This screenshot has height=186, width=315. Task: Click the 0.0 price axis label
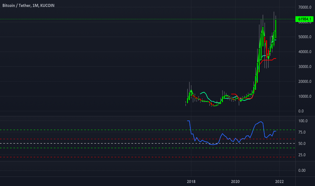(x=301, y=111)
